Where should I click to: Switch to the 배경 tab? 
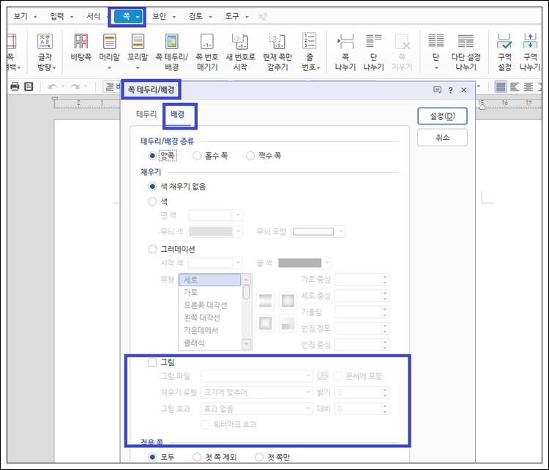[x=178, y=114]
